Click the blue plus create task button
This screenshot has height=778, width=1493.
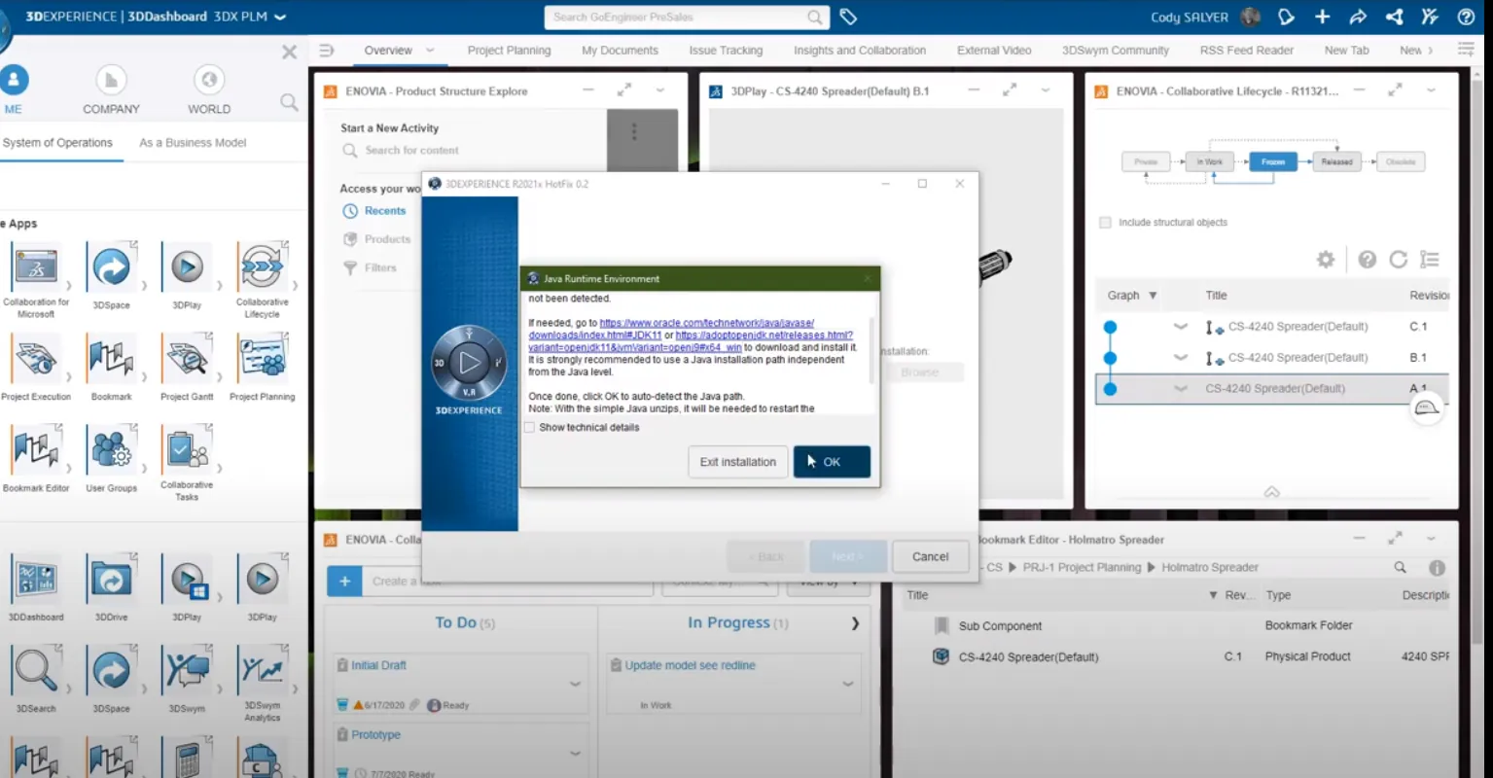click(x=344, y=581)
